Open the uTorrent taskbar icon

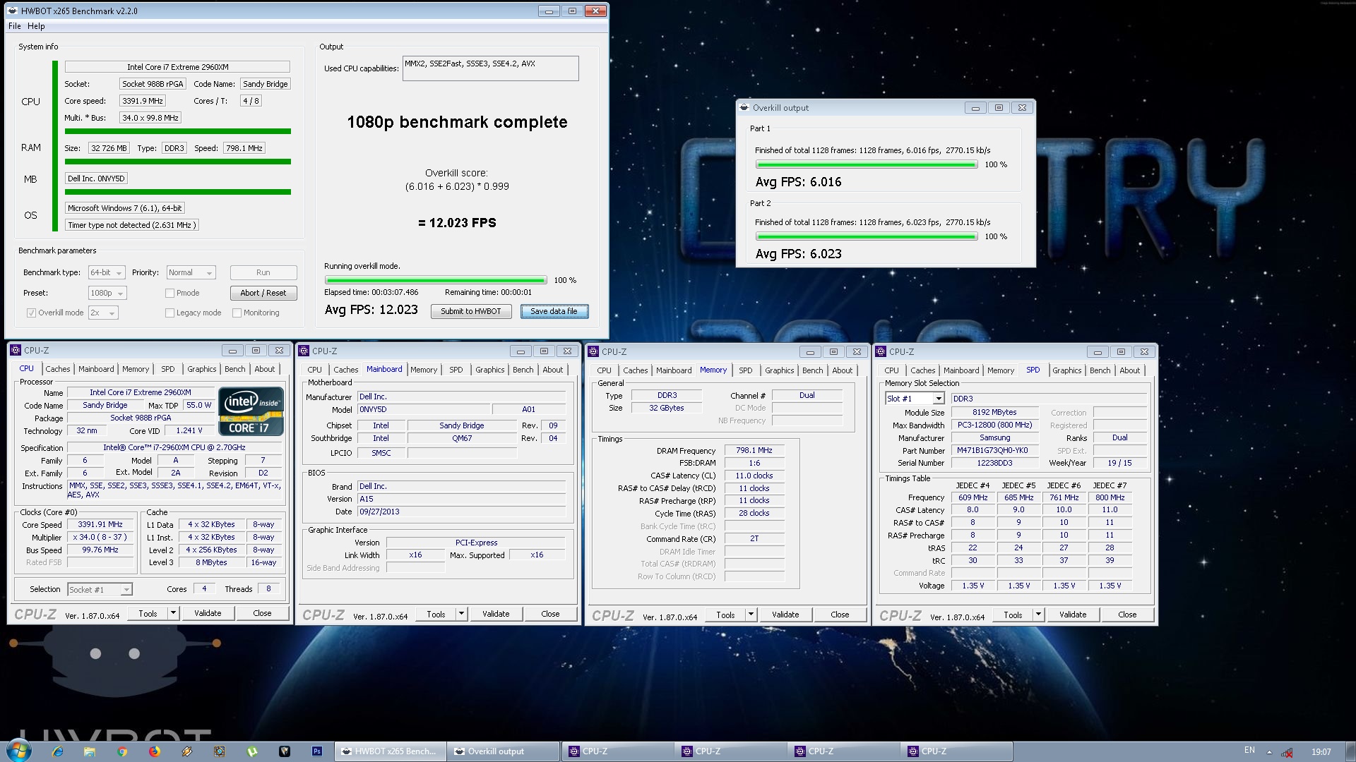point(252,751)
